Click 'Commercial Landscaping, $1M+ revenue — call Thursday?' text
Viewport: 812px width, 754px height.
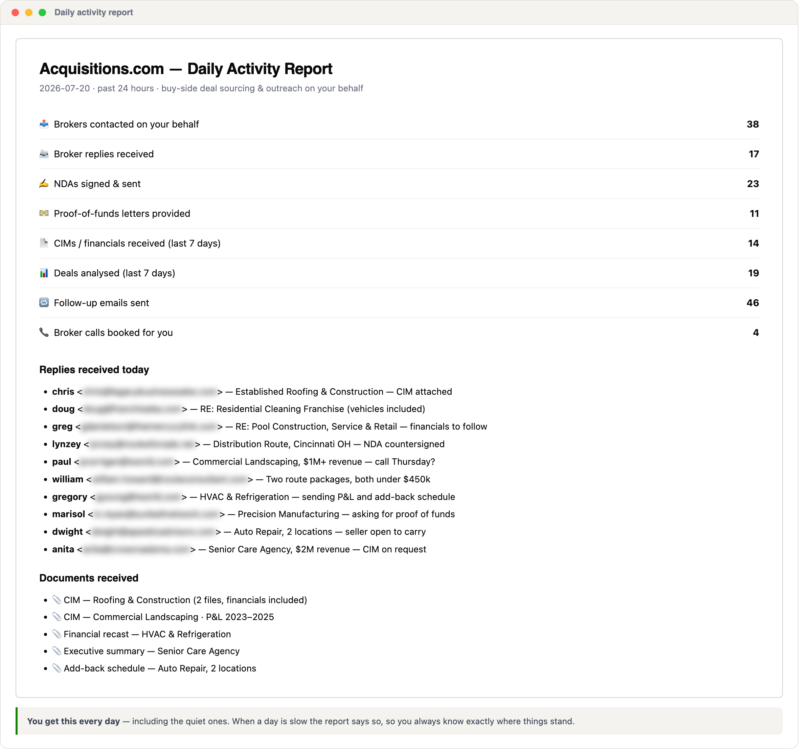pyautogui.click(x=314, y=462)
